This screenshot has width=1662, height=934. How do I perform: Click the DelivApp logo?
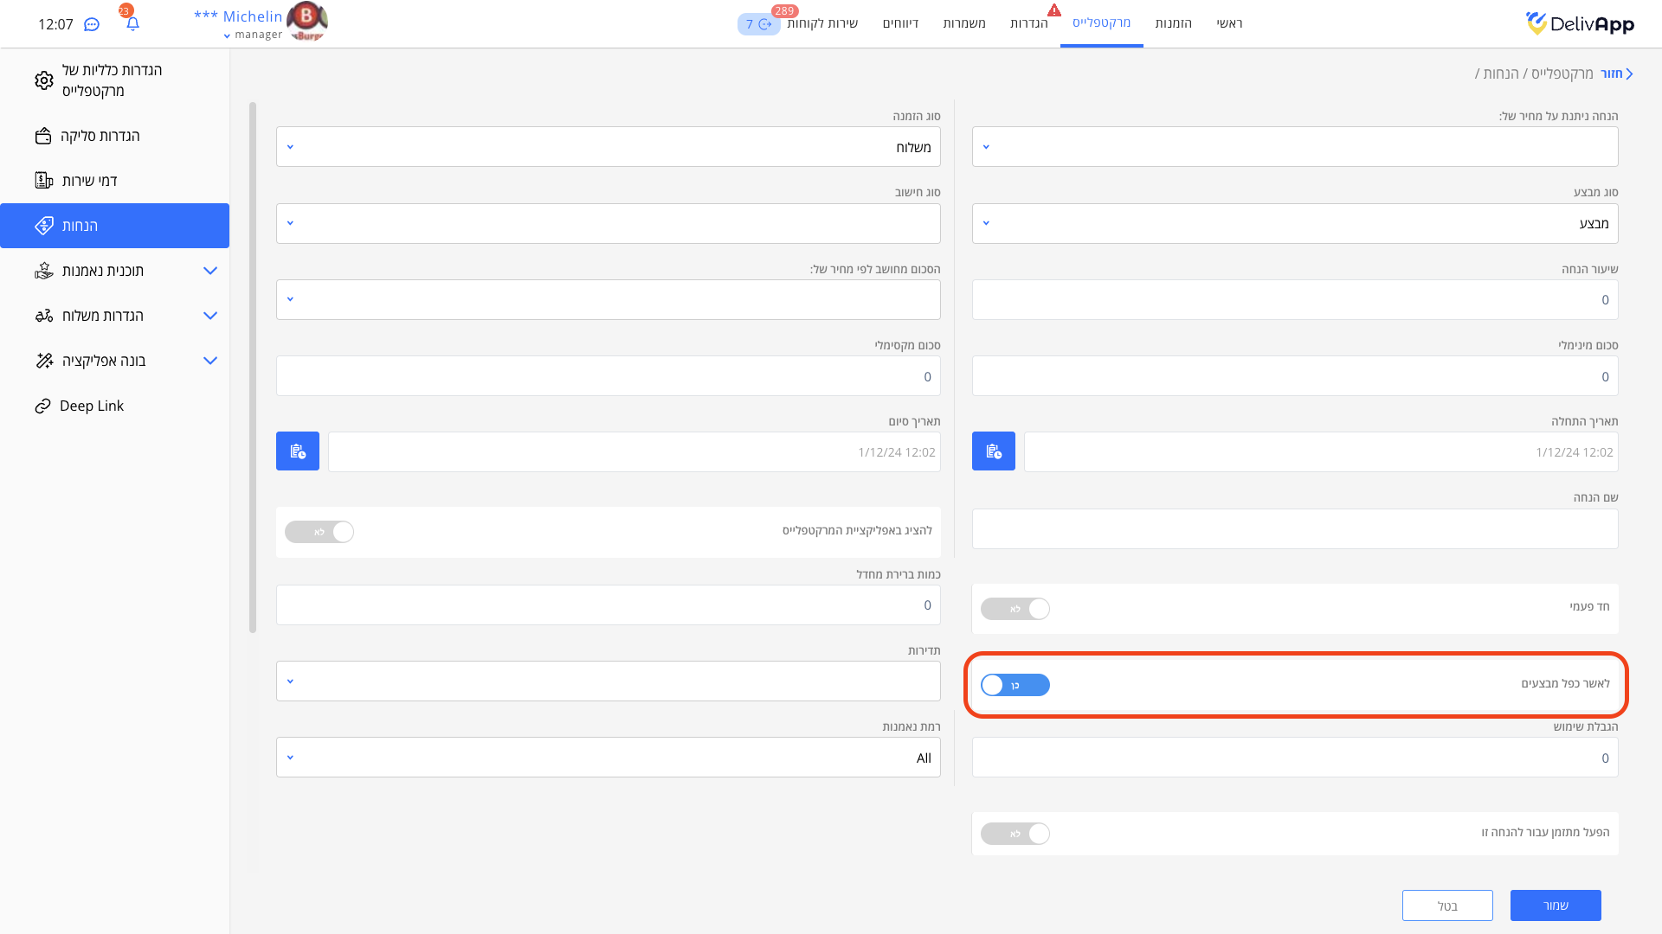click(1580, 23)
